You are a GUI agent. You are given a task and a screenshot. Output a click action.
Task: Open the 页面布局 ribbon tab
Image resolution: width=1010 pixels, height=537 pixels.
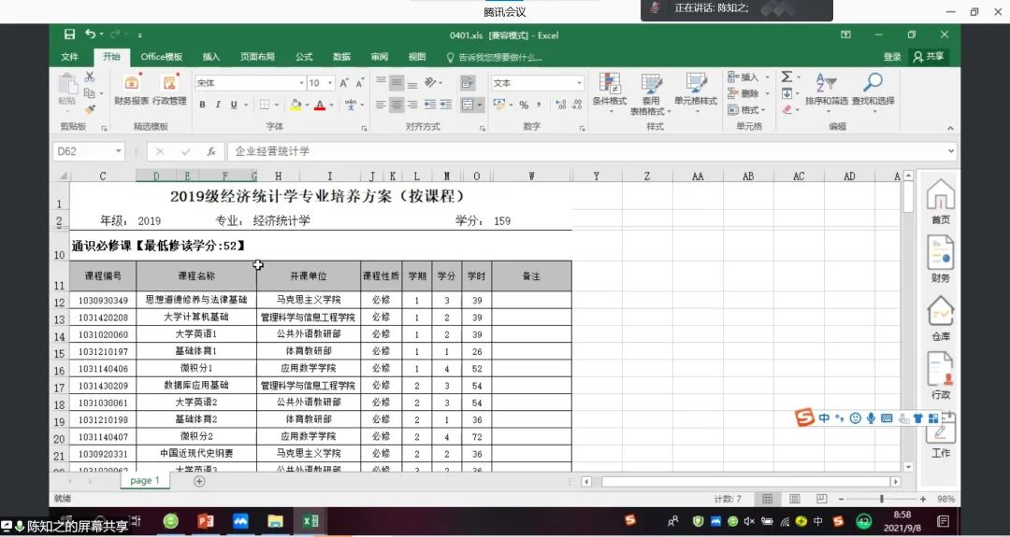click(257, 57)
